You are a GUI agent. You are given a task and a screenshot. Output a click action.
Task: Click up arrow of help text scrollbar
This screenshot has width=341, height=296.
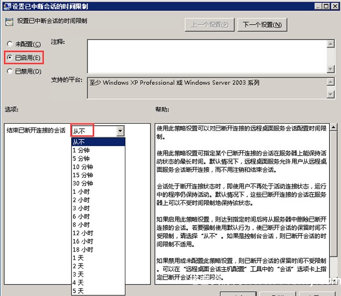pos(333,127)
